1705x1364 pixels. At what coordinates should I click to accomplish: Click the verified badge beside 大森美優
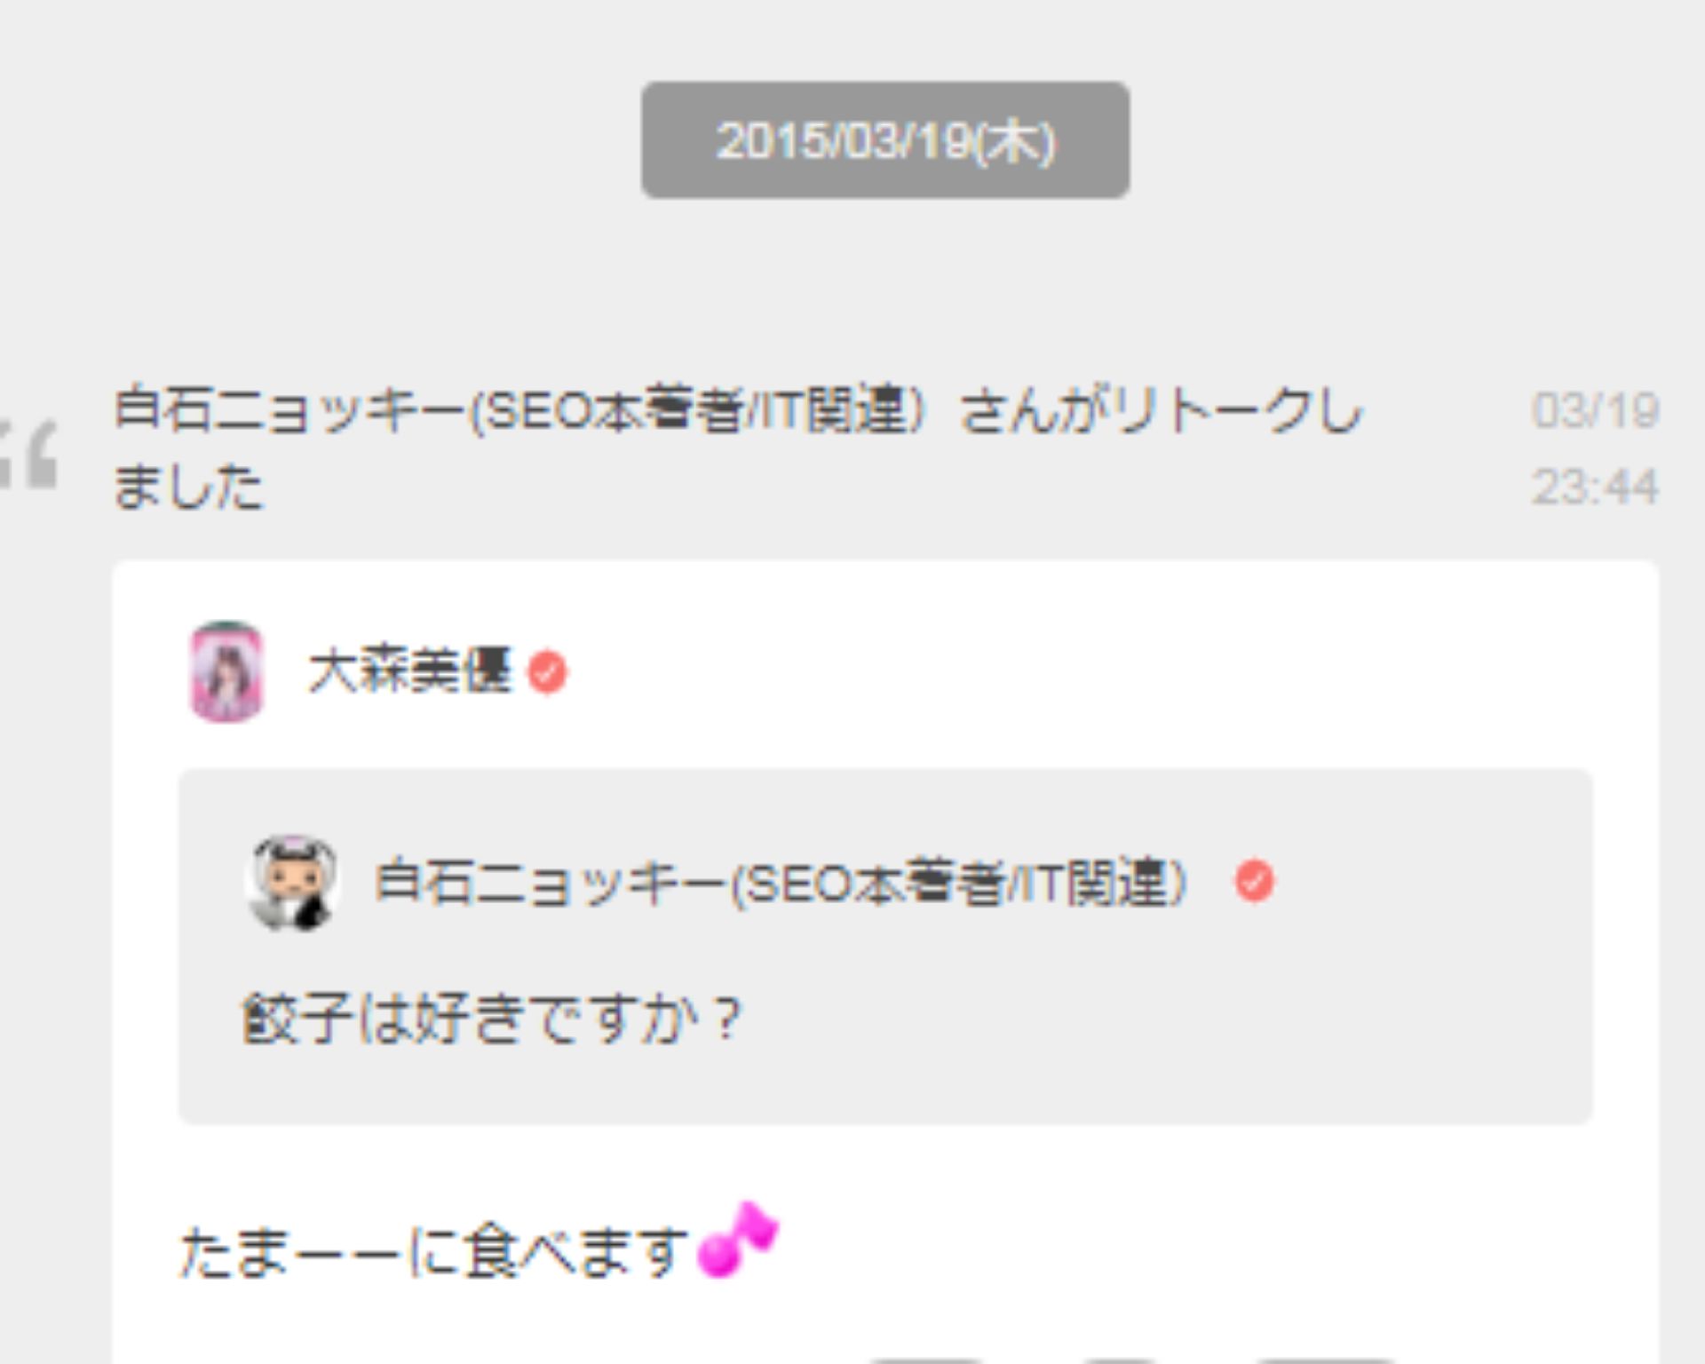[x=547, y=672]
